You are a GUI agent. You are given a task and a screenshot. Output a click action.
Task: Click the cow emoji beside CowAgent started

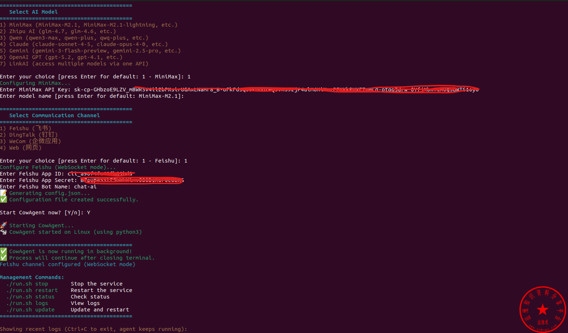point(4,232)
